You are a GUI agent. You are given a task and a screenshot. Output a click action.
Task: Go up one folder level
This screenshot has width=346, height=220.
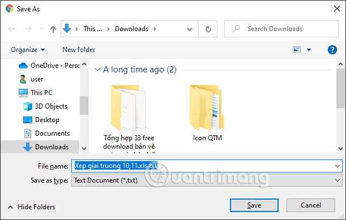pyautogui.click(x=53, y=29)
